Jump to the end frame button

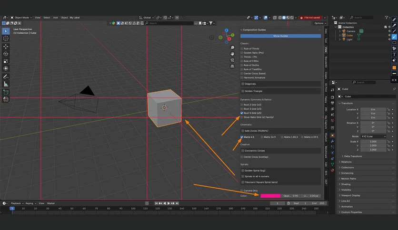click(177, 203)
